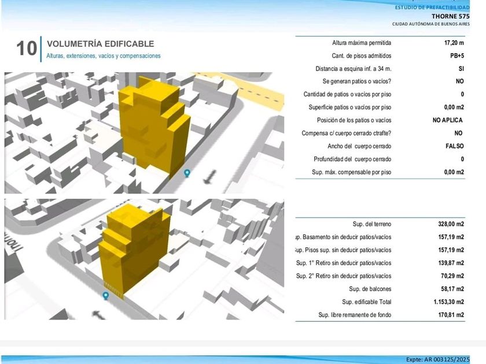Select the 17,20 m maximum height value
The width and height of the screenshot is (486, 364).
(454, 43)
